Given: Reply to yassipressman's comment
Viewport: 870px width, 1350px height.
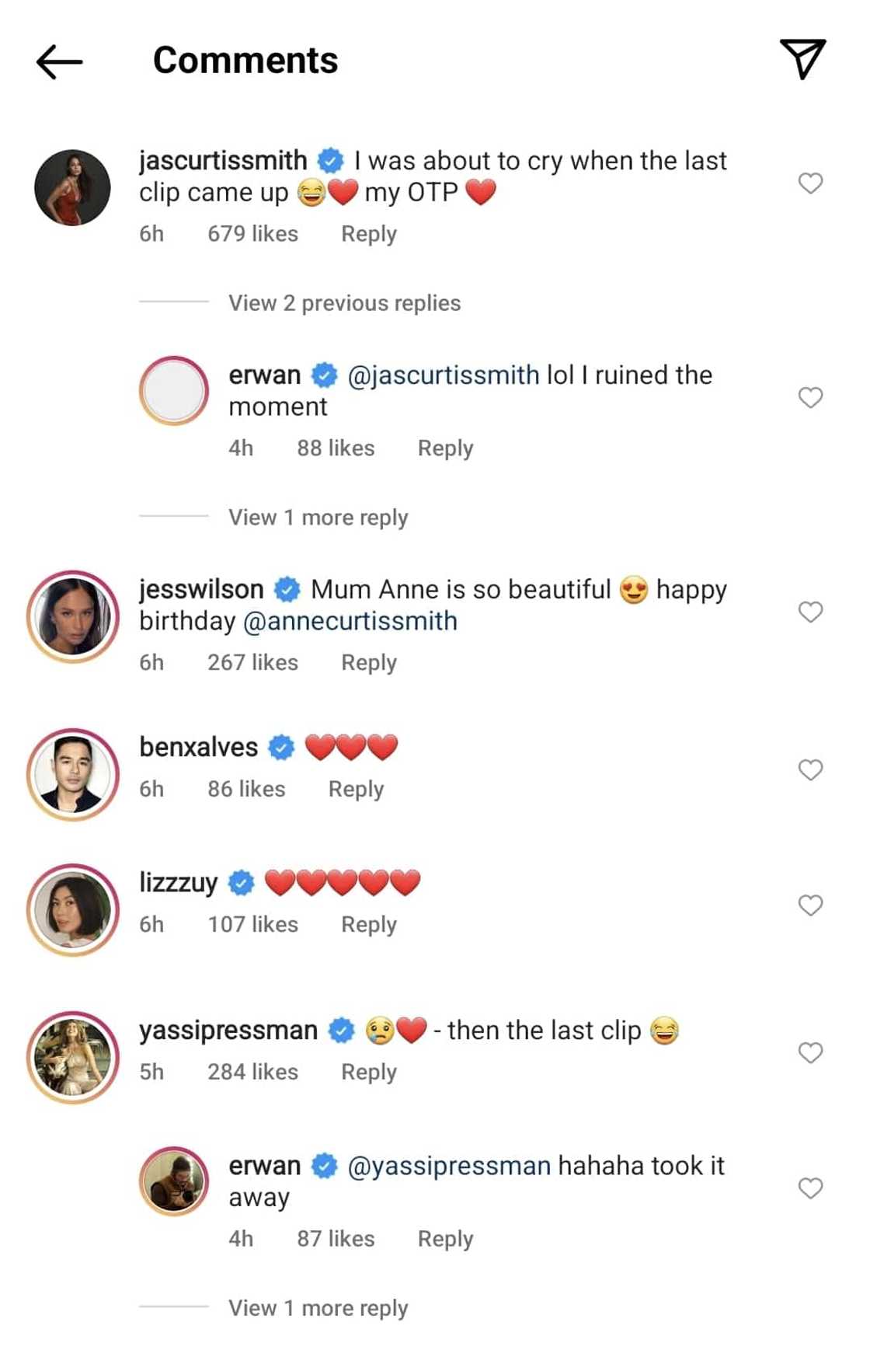Looking at the screenshot, I should [x=369, y=1072].
